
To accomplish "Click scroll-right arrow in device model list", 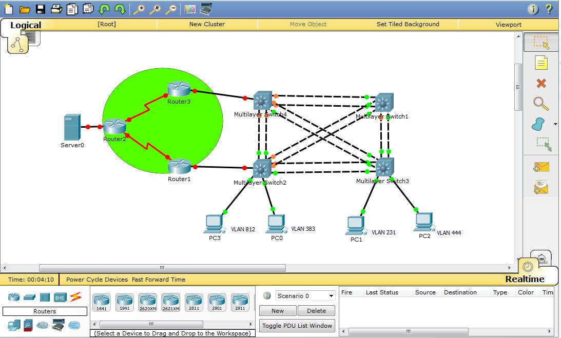I will 251,324.
